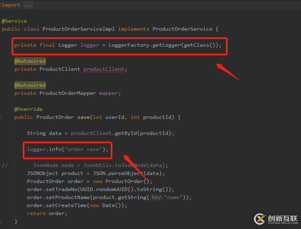Click the @Service annotation

[x=14, y=21]
